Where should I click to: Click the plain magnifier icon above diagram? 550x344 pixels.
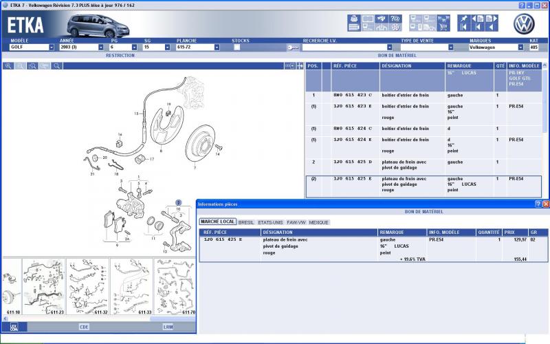(x=56, y=66)
